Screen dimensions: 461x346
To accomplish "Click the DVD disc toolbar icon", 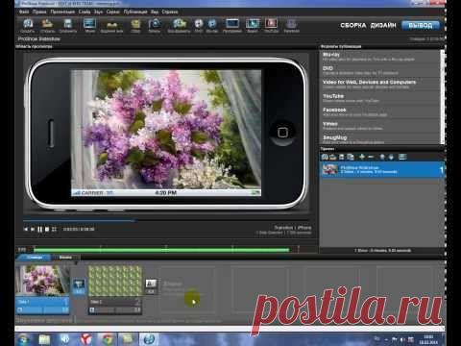I will coord(199,24).
